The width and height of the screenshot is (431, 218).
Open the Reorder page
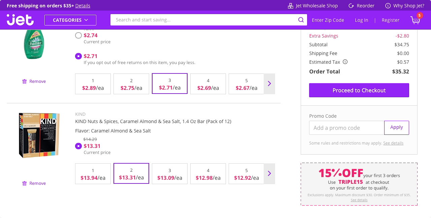point(362,6)
